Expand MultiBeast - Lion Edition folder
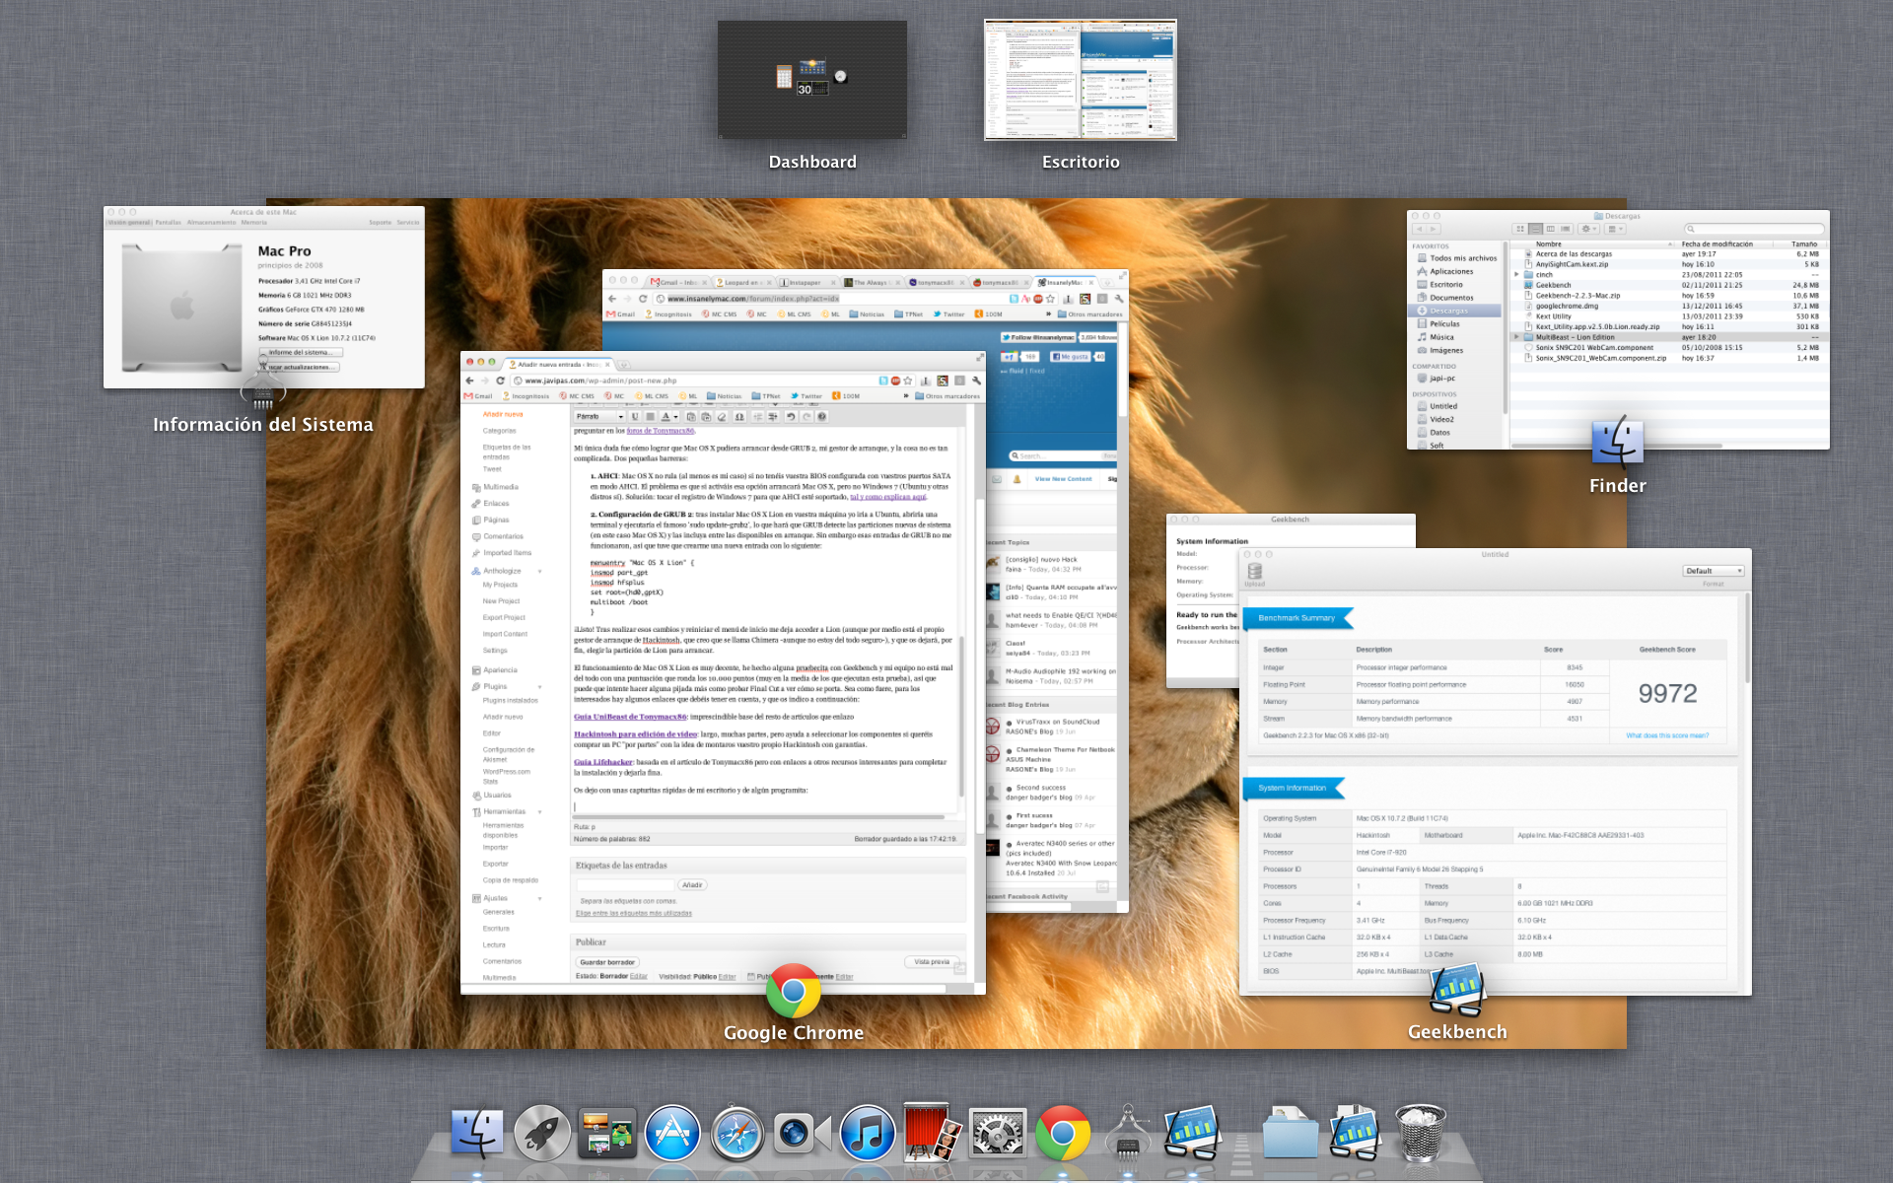This screenshot has height=1183, width=1893. pyautogui.click(x=1516, y=337)
